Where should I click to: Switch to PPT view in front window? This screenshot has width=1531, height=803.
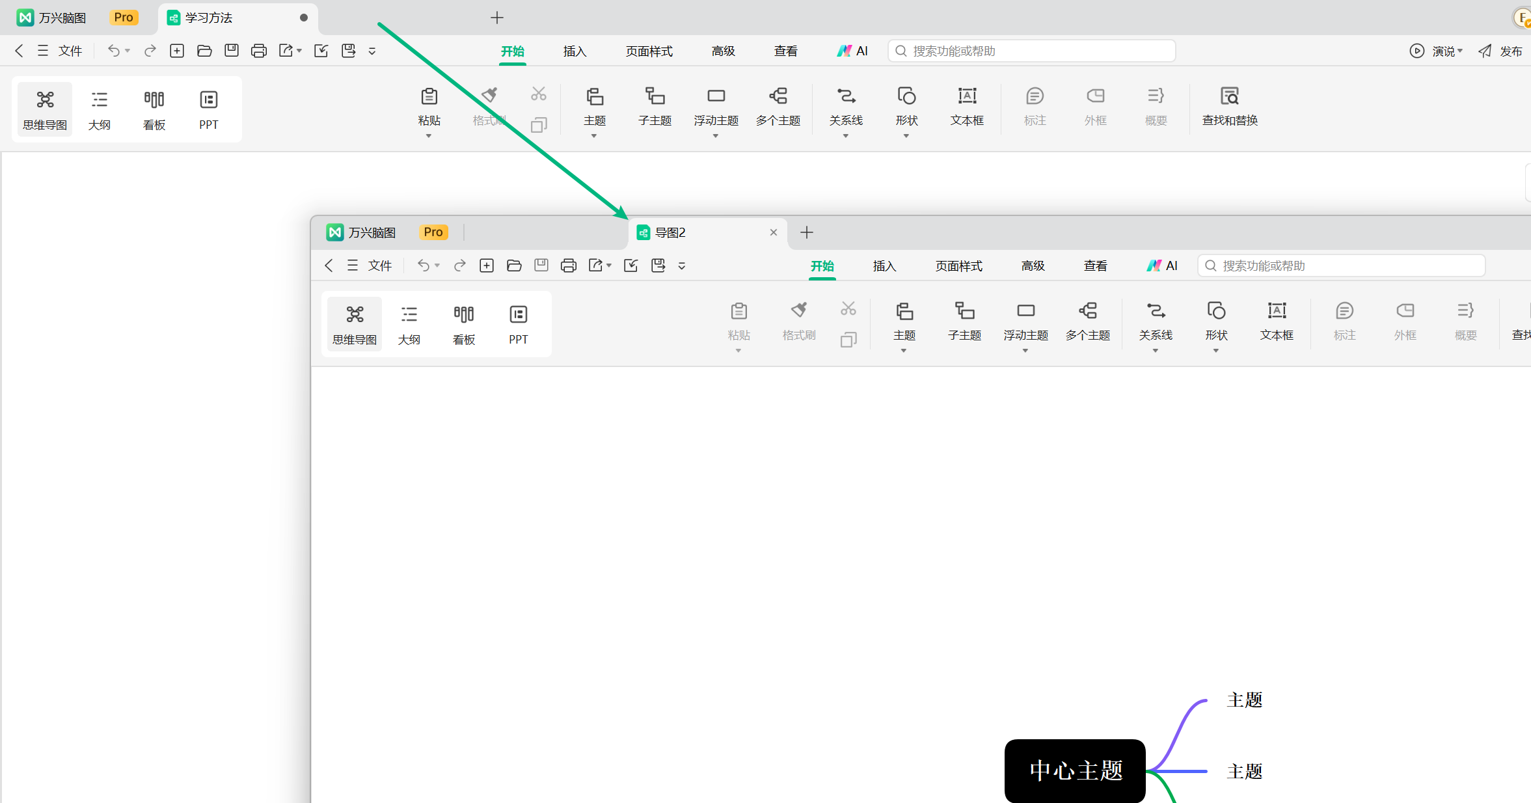(x=519, y=323)
